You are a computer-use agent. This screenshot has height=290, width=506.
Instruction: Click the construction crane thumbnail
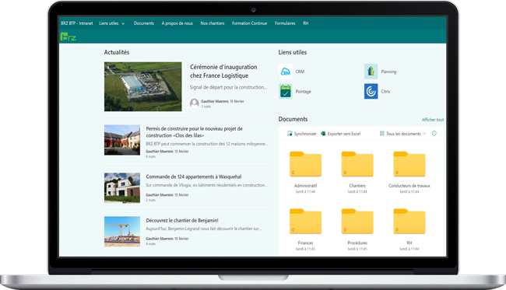click(122, 232)
